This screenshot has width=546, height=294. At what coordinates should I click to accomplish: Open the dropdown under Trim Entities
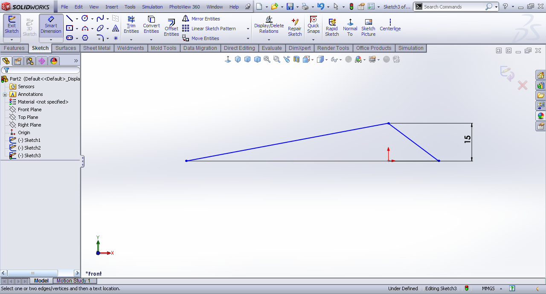(x=131, y=40)
